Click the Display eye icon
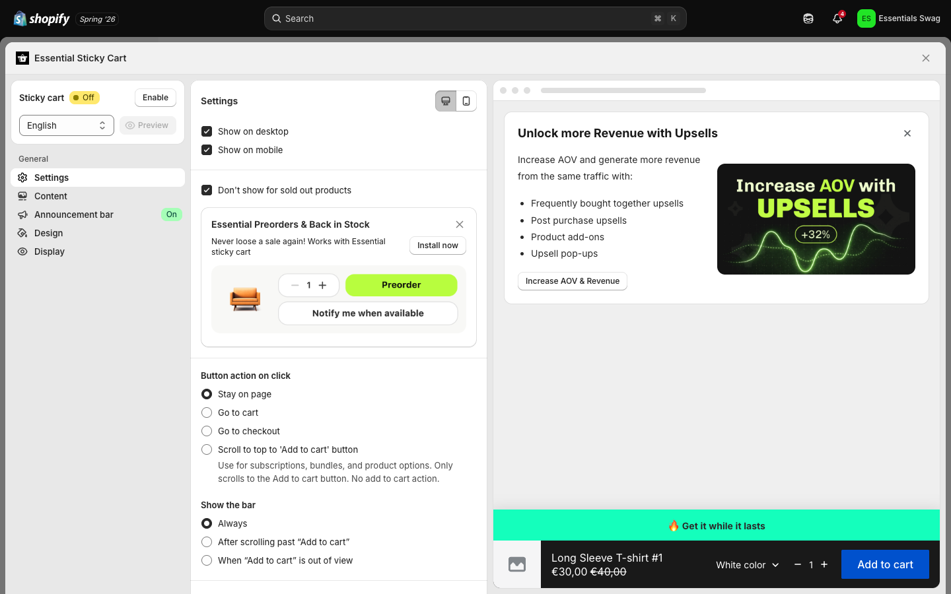Image resolution: width=951 pixels, height=594 pixels. [x=22, y=251]
